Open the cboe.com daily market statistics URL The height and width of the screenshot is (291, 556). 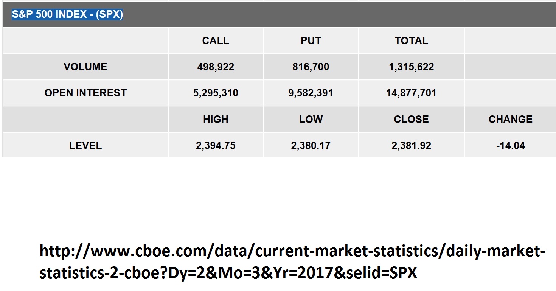292,262
